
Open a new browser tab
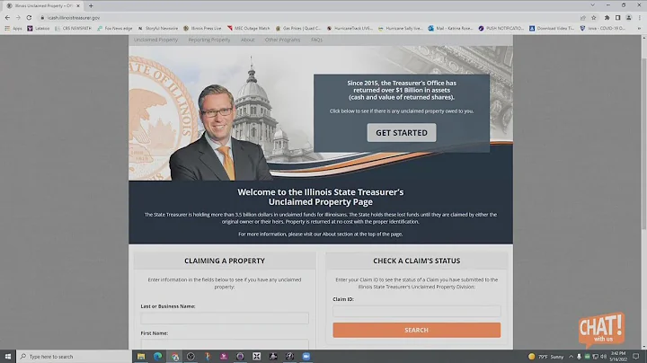click(91, 5)
